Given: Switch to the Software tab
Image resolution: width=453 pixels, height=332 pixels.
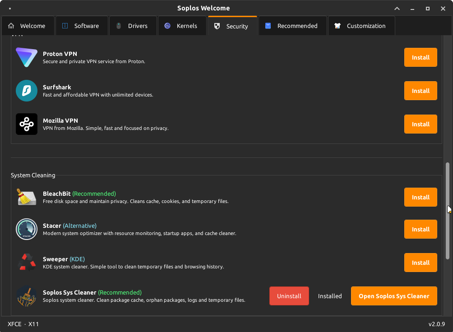Looking at the screenshot, I should click(82, 26).
